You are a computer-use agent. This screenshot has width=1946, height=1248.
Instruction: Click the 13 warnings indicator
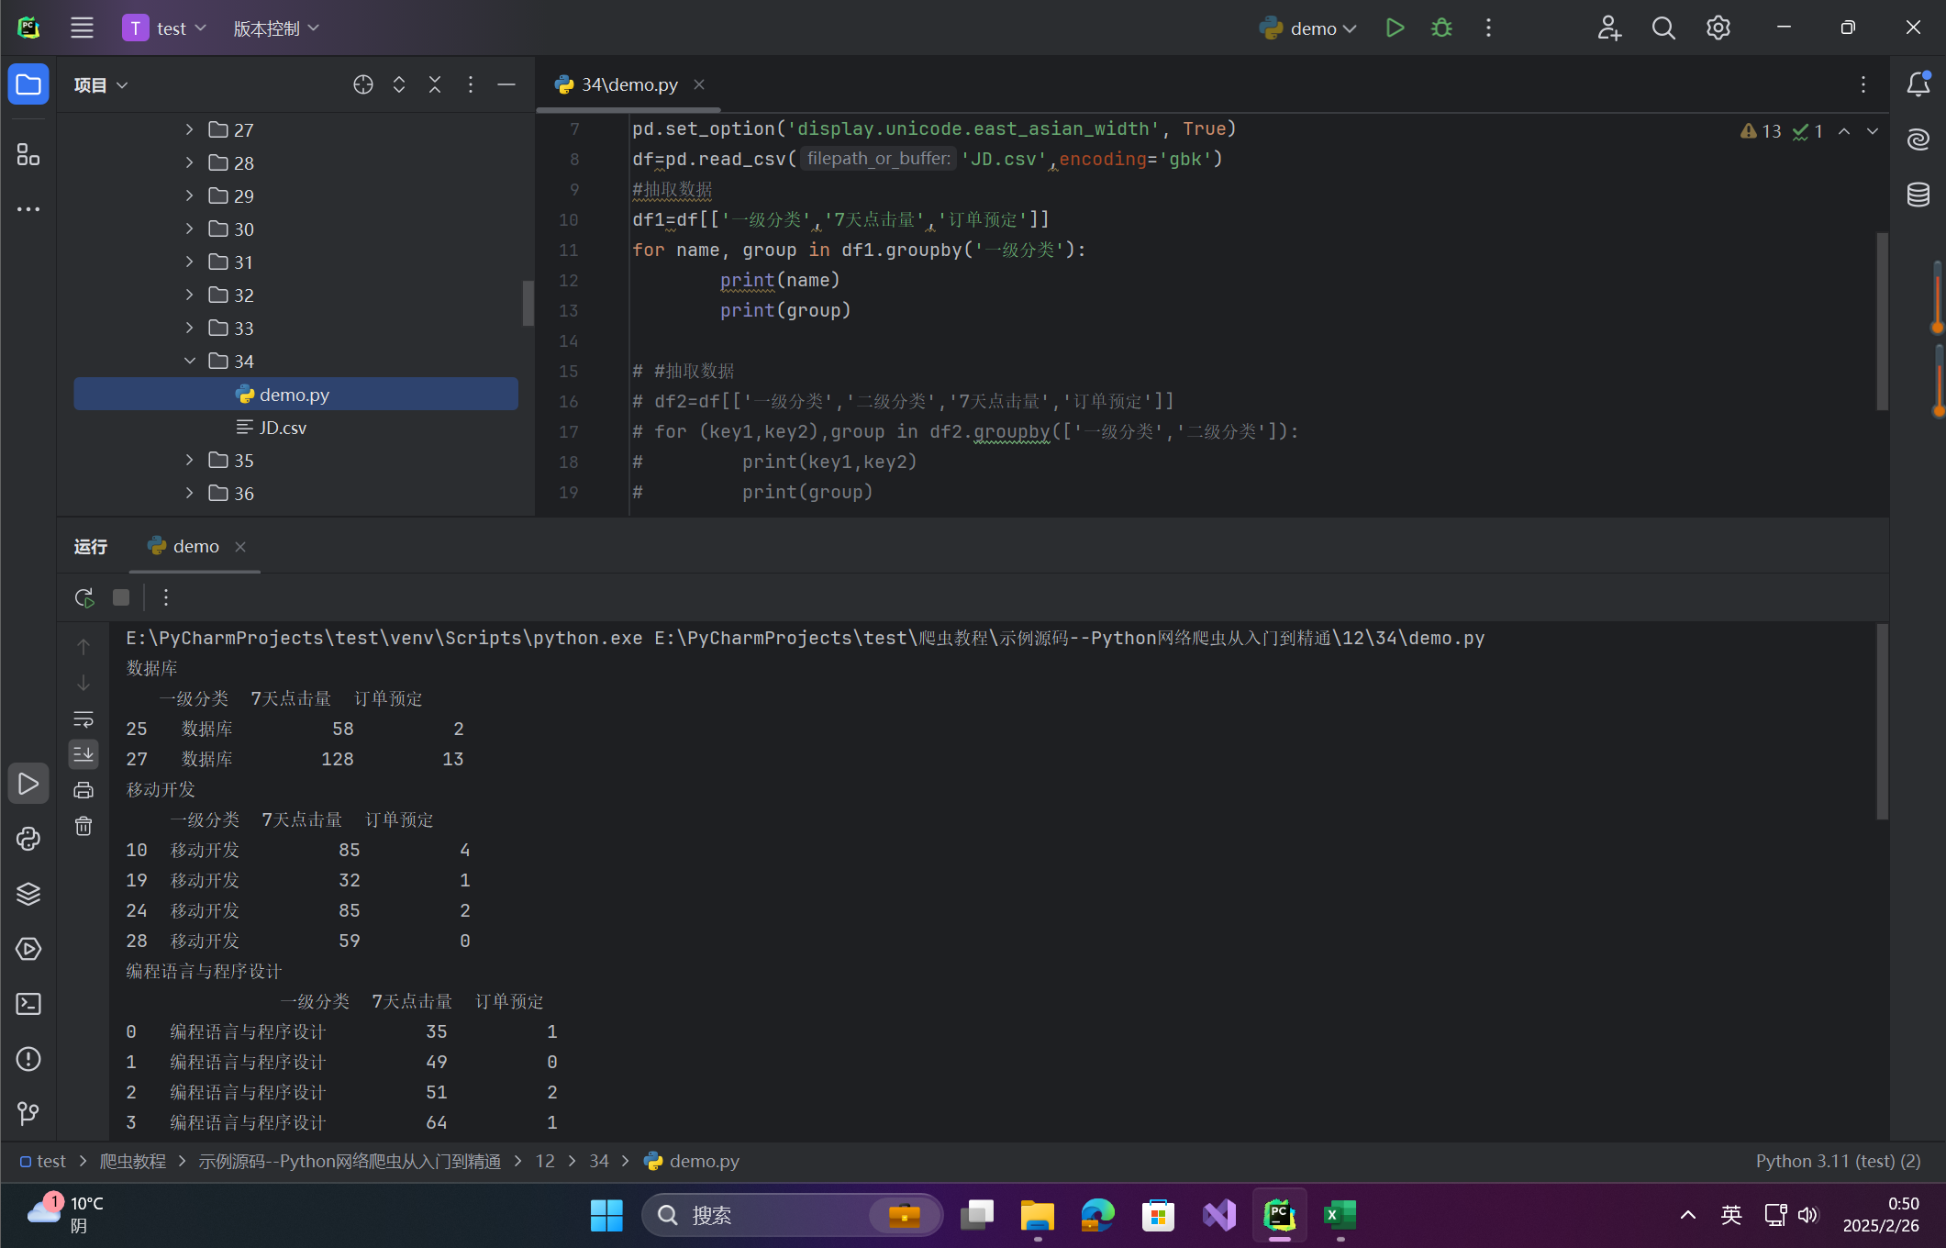[x=1761, y=131]
